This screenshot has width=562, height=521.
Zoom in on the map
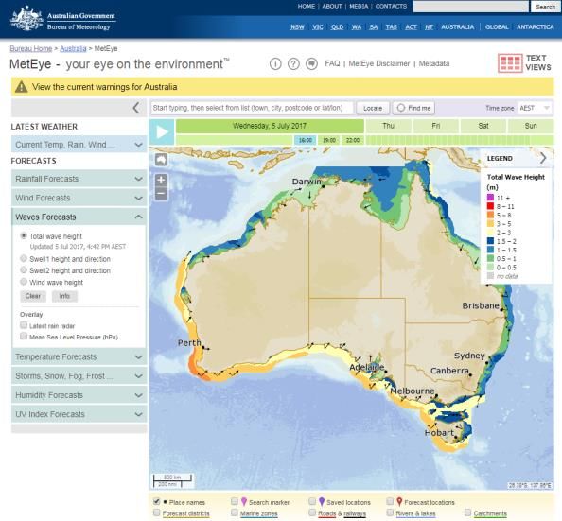point(161,180)
